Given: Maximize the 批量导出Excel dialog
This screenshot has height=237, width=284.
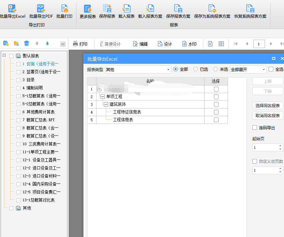Looking at the screenshot, I should (x=274, y=58).
